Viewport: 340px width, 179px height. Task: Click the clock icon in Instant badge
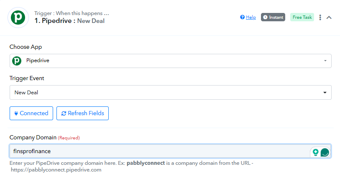coord(265,17)
